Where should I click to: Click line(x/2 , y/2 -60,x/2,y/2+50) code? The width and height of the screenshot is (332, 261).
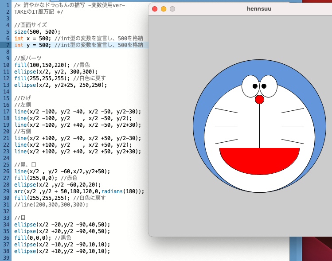(62, 171)
